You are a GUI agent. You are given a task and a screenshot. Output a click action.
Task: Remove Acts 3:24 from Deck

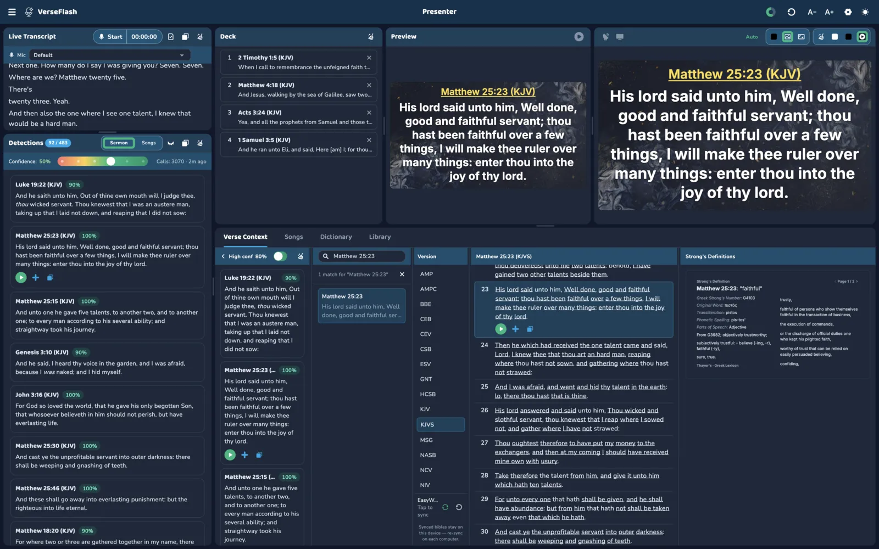coord(369,113)
